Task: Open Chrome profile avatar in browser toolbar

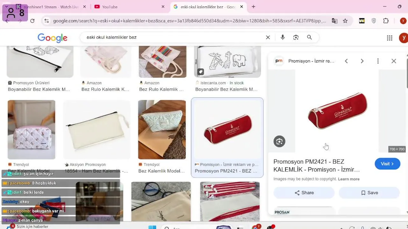Action: click(x=404, y=21)
